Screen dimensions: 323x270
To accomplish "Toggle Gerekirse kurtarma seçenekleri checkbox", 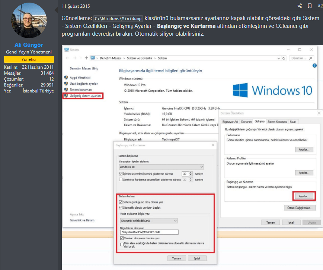I will point(121,179).
